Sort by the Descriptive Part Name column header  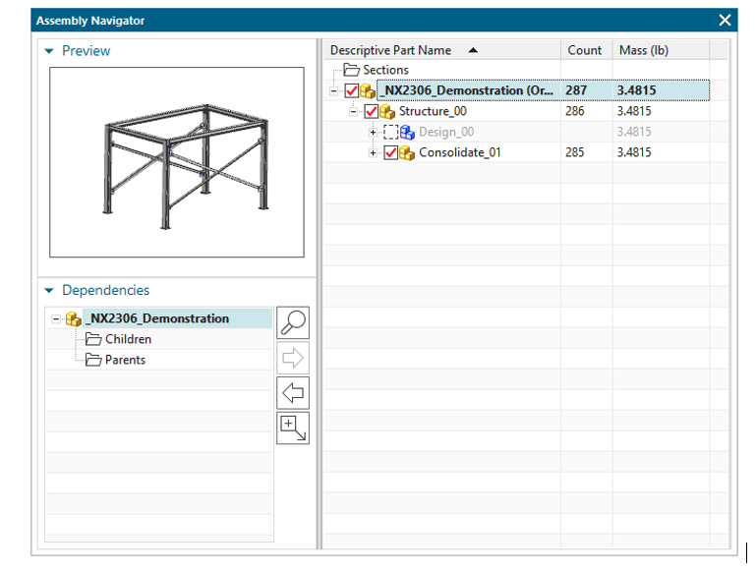pos(391,50)
